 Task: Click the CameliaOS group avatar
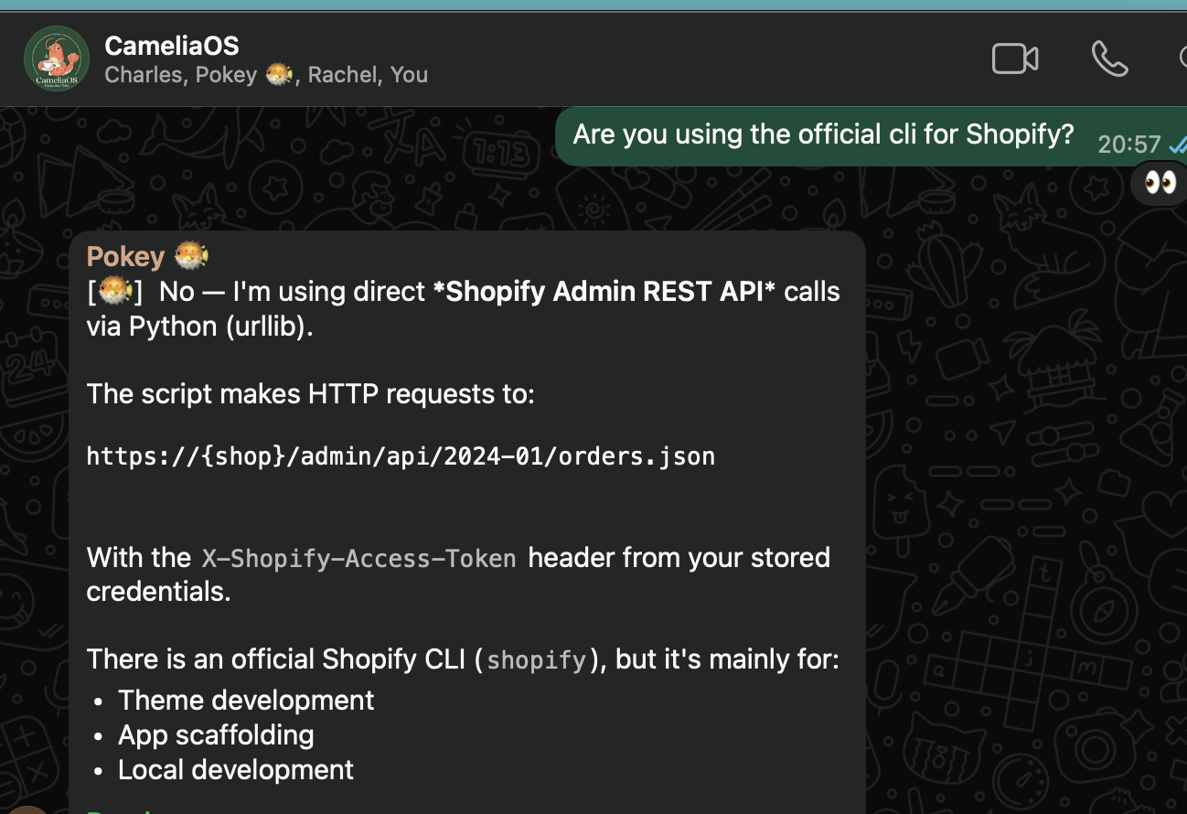(57, 59)
